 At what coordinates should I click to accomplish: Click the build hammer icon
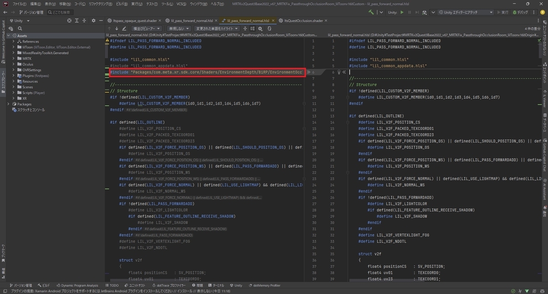(x=371, y=12)
